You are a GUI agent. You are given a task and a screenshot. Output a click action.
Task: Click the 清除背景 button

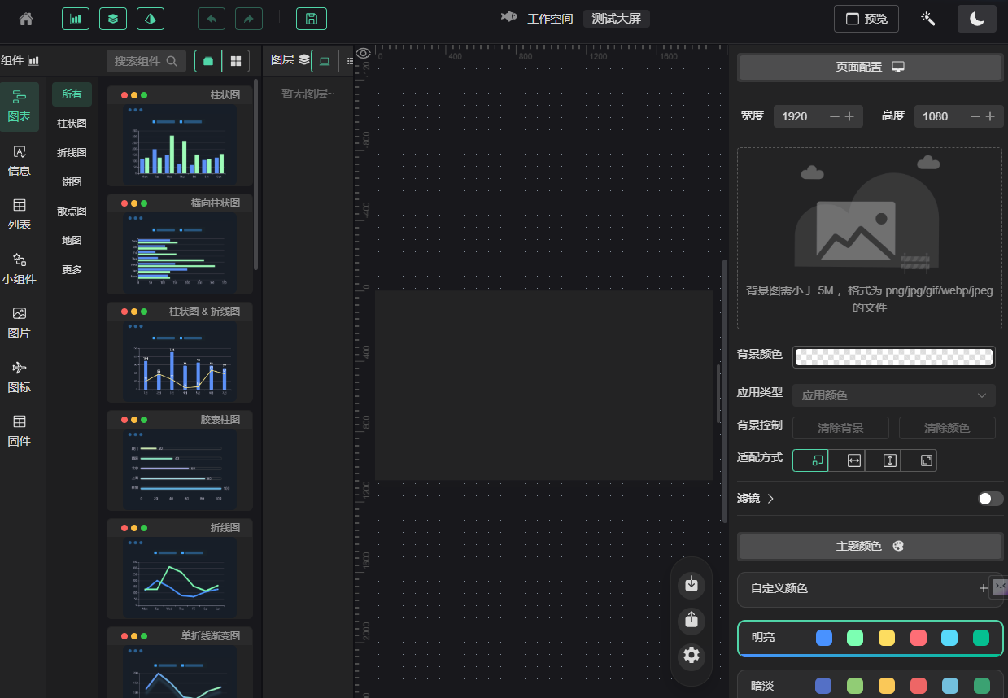coord(841,428)
